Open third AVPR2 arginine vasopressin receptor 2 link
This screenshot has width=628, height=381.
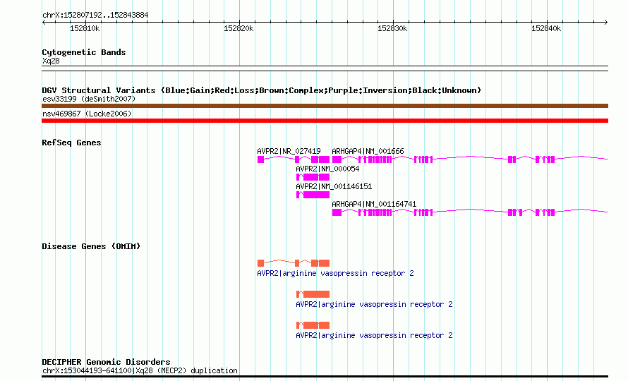click(374, 335)
